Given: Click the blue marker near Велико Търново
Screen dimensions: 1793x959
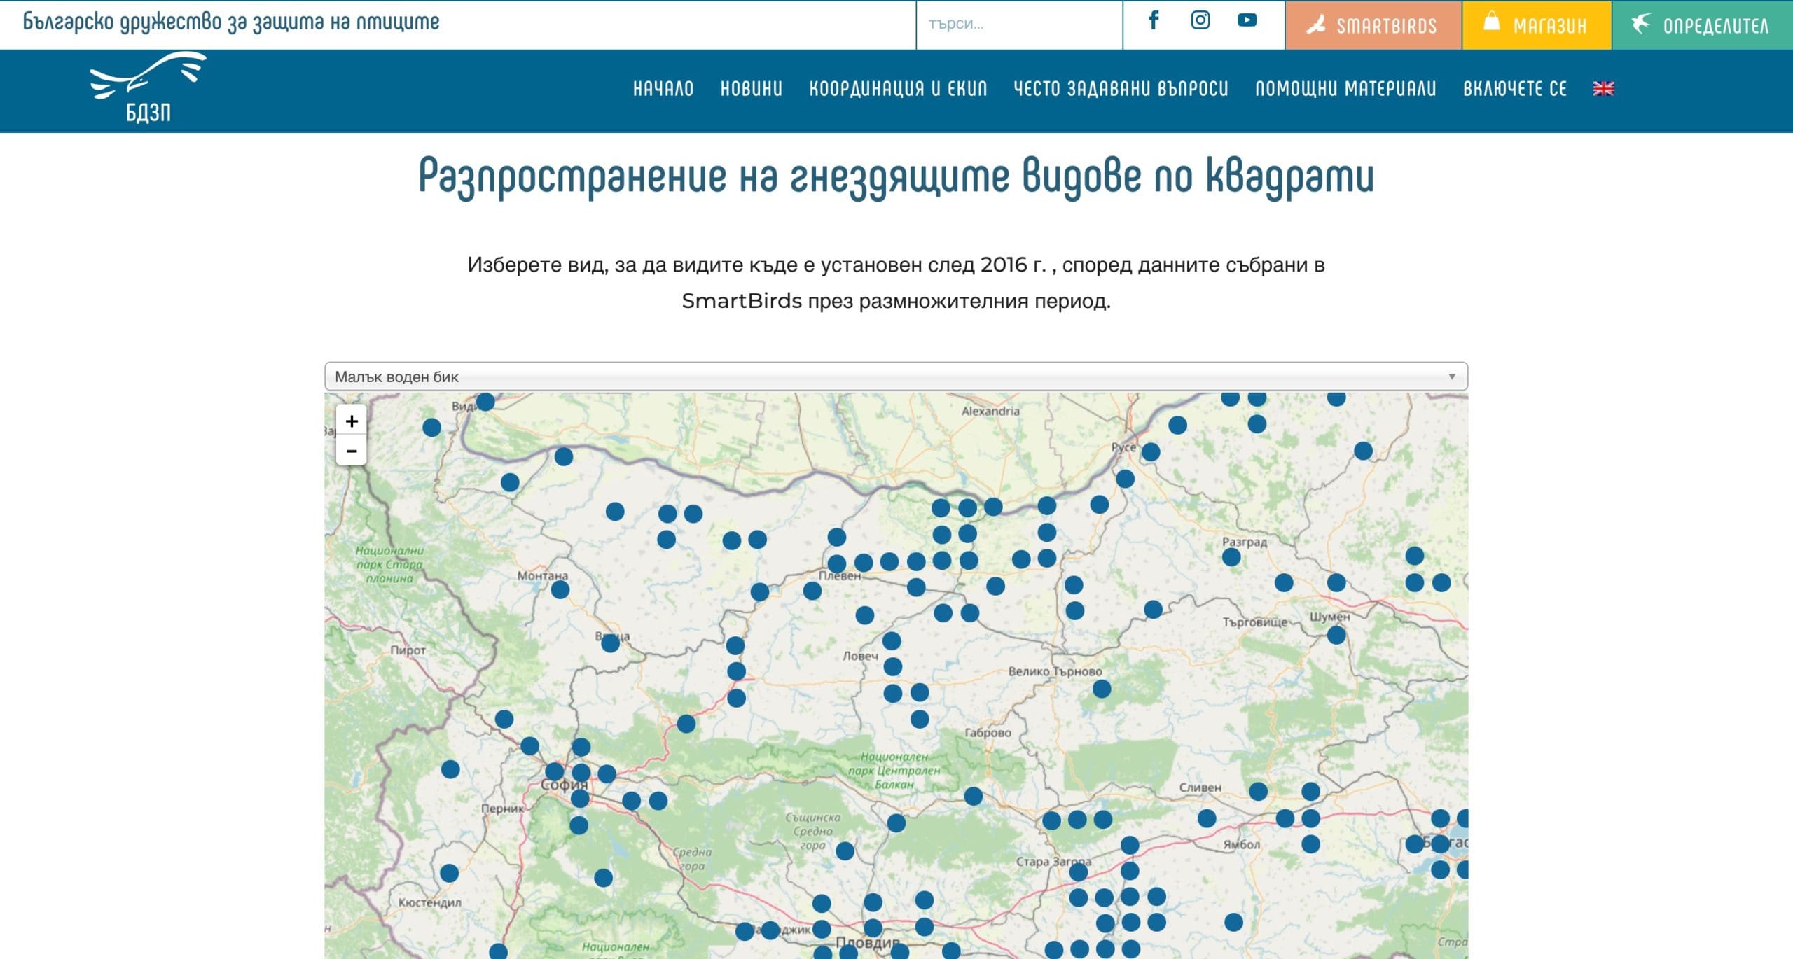Looking at the screenshot, I should click(1102, 689).
